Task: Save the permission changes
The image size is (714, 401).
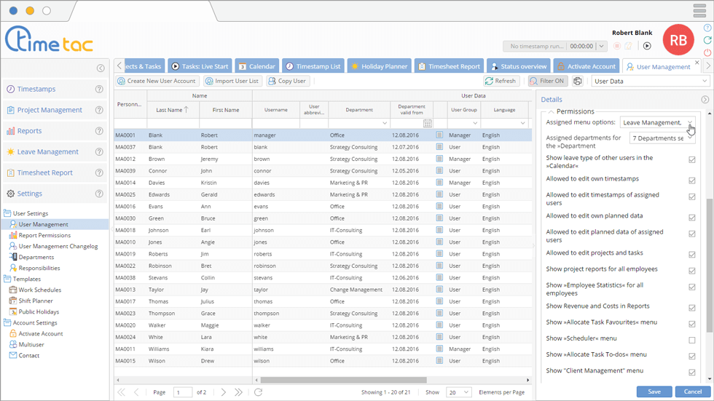Action: click(x=654, y=392)
